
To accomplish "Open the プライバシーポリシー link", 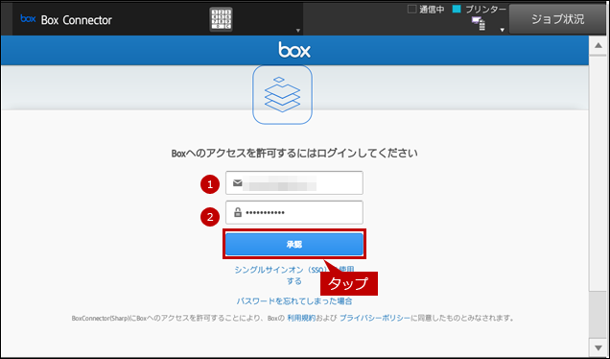I will coord(375,318).
